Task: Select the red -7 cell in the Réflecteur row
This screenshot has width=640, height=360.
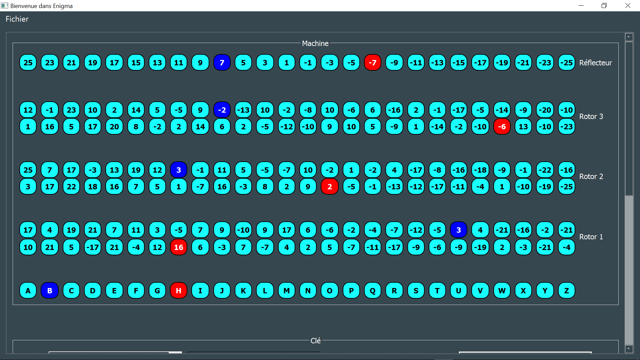Action: click(373, 62)
